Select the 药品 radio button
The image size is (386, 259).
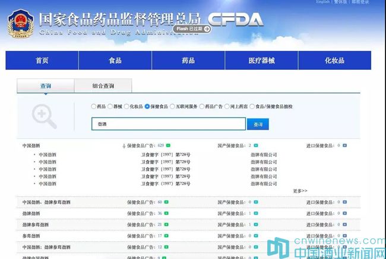tap(93, 107)
